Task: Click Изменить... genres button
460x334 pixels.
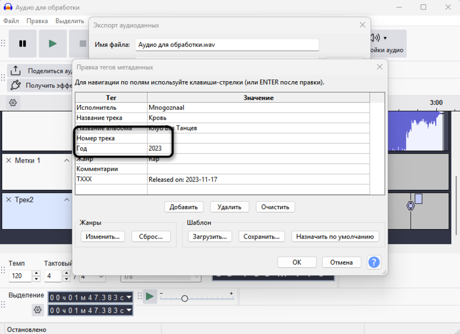Action: click(103, 236)
